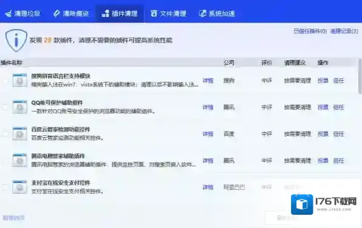The image size is (362, 228).
Task: Select the plugin name 腾讯电脑管家辅助插件
Action: point(58,156)
